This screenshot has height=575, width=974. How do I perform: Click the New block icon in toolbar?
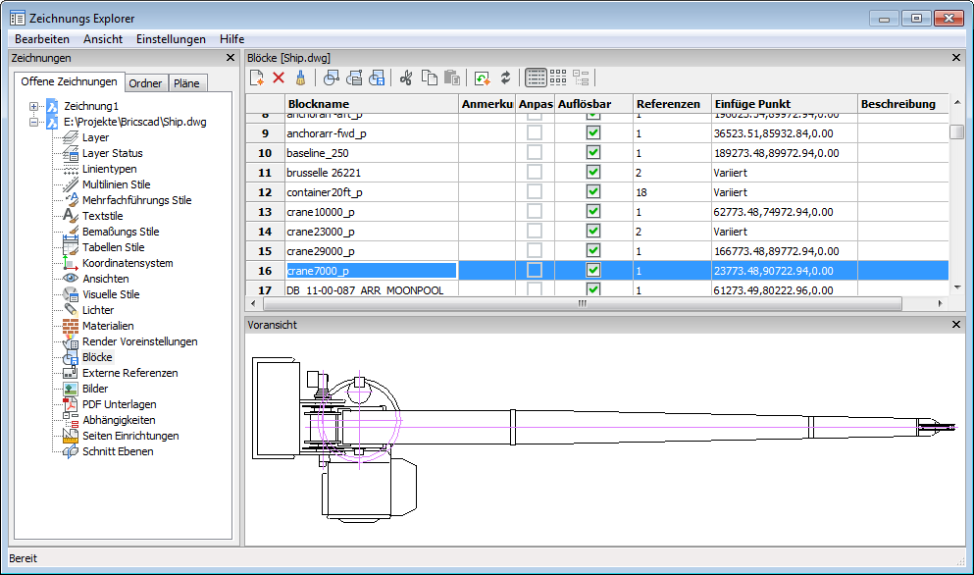257,78
